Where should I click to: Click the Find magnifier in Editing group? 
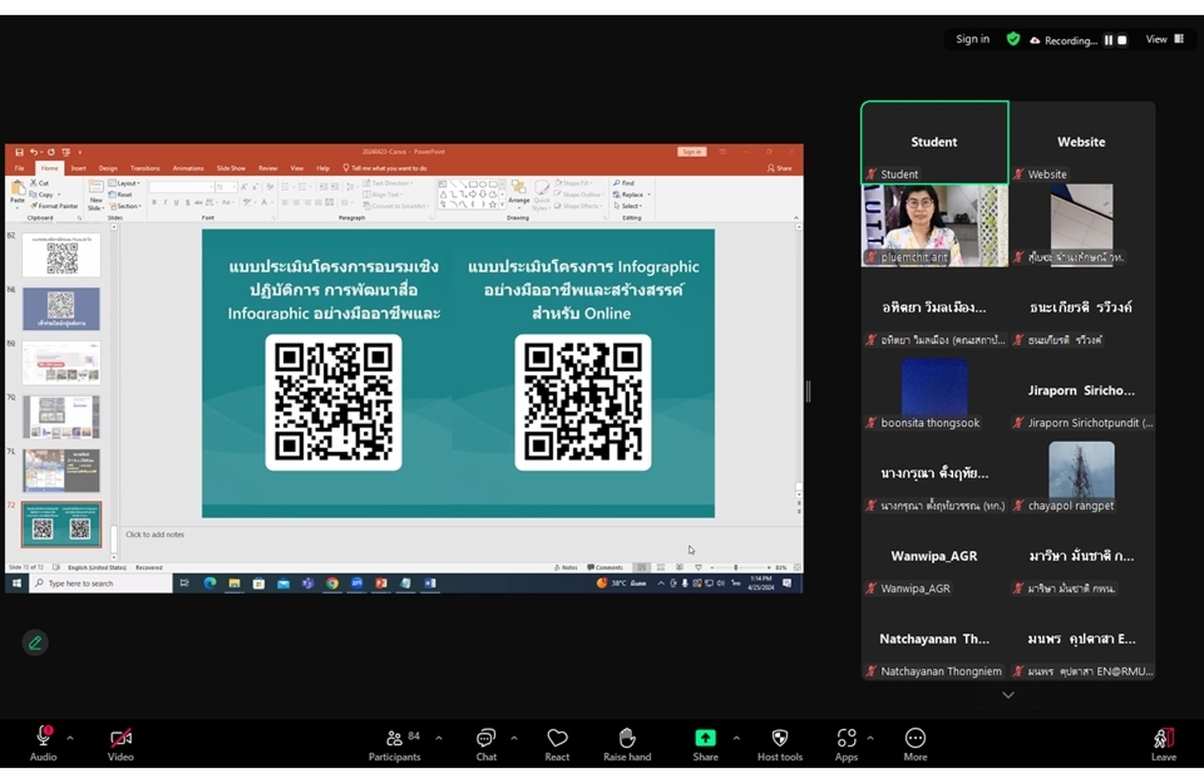tap(624, 183)
